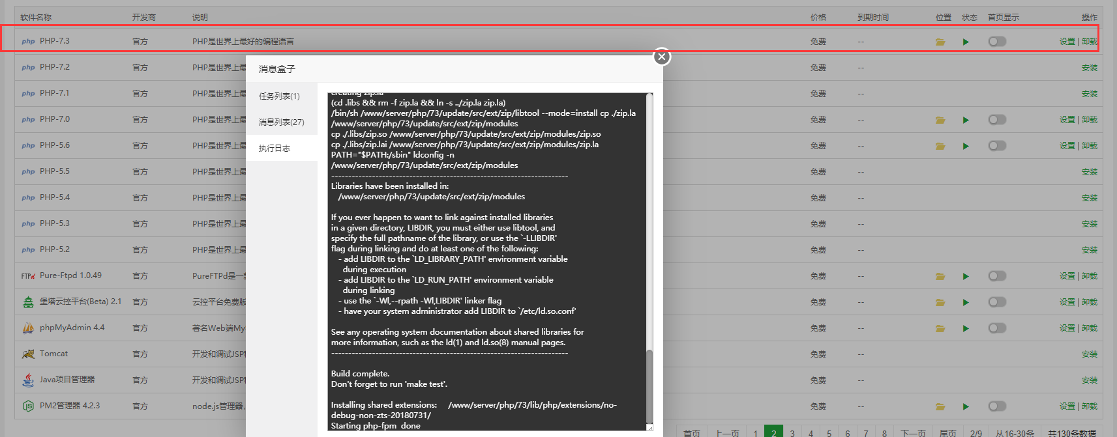The height and width of the screenshot is (437, 1117).
Task: Click 安装 for PHP-7.2
Action: click(1090, 68)
